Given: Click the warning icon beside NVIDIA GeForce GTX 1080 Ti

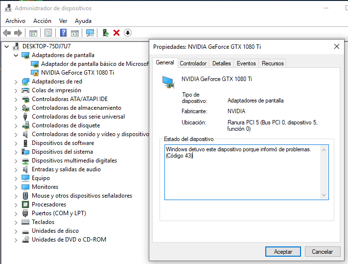Looking at the screenshot, I should tap(35, 73).
